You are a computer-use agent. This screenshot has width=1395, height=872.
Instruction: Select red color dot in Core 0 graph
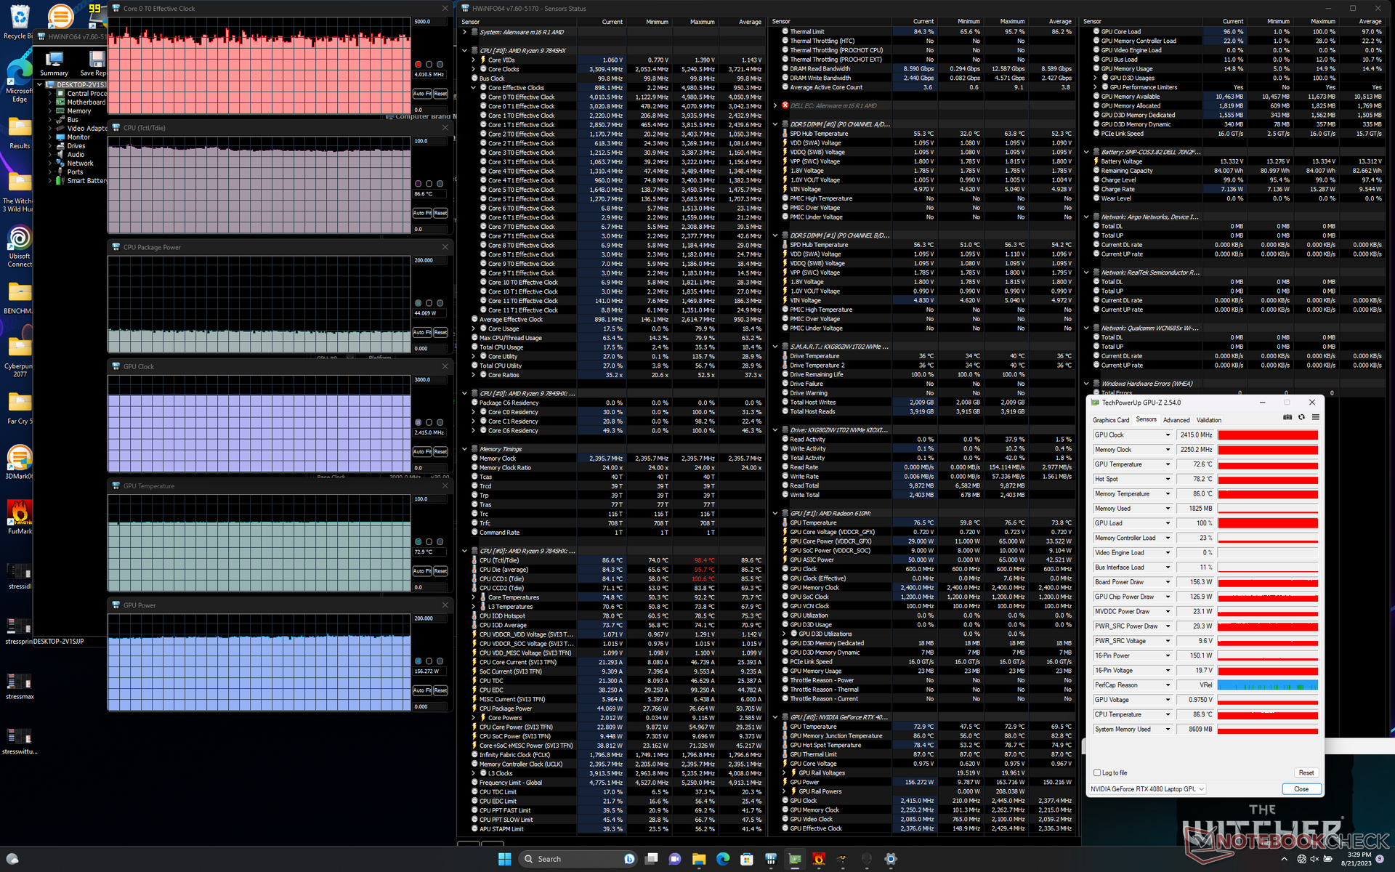coord(418,65)
